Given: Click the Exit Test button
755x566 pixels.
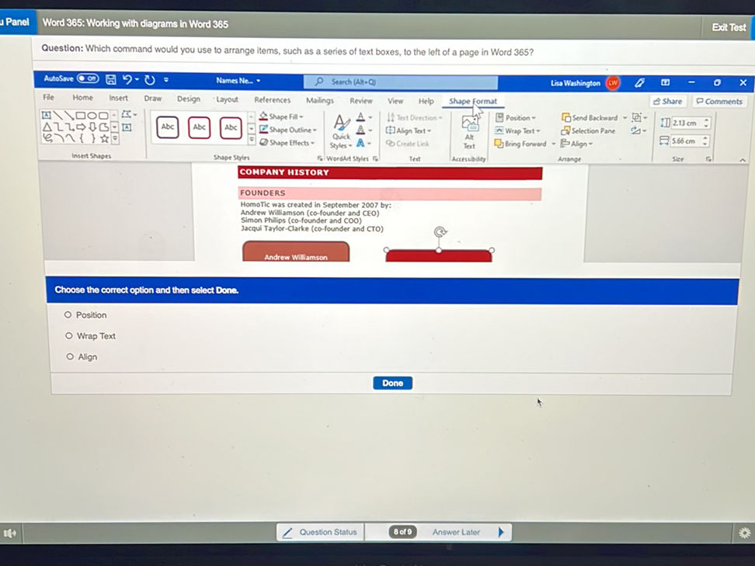Looking at the screenshot, I should [x=729, y=27].
